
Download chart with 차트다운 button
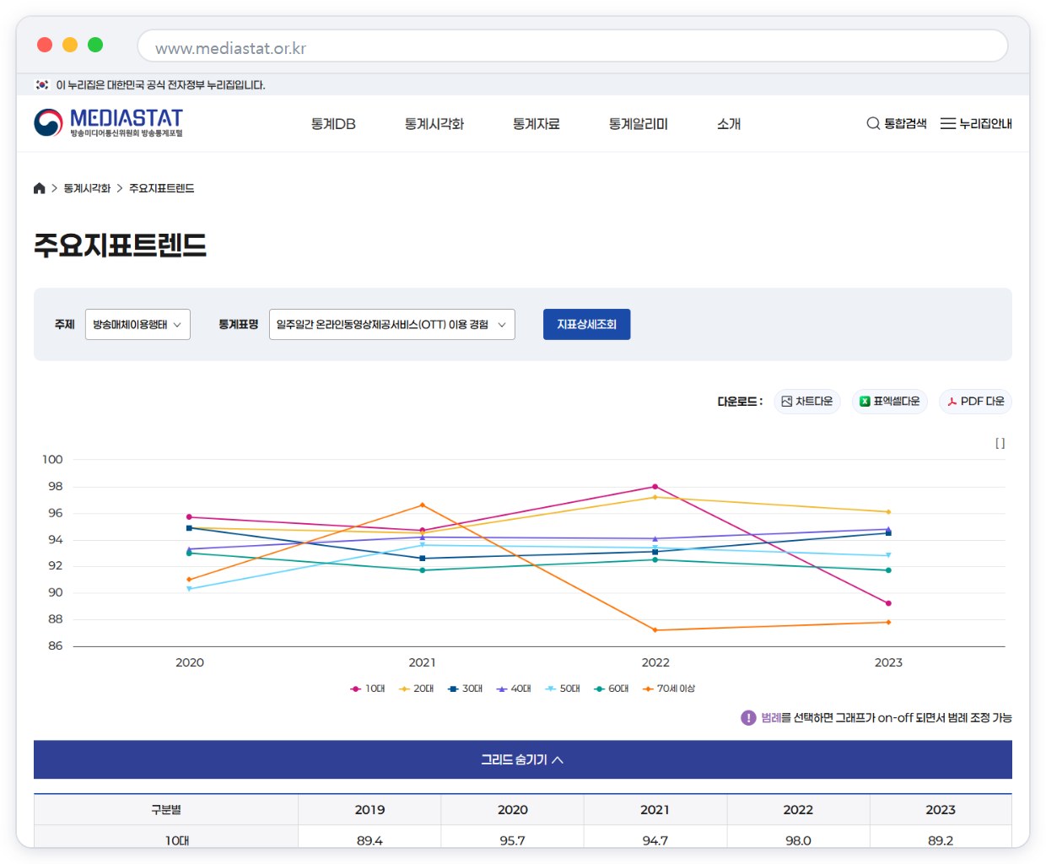point(807,402)
